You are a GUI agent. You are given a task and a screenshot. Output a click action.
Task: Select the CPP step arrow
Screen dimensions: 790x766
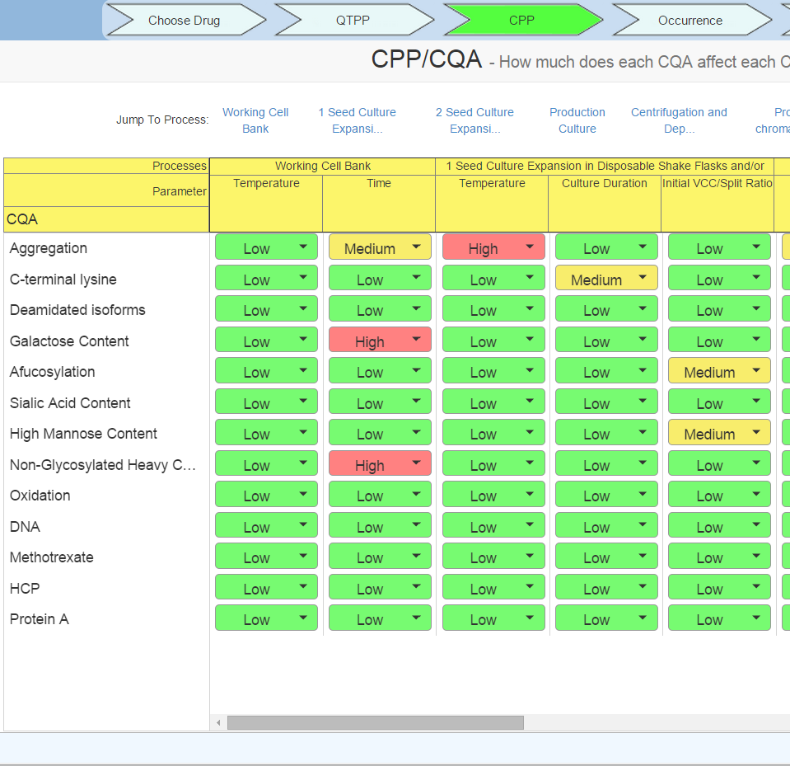pyautogui.click(x=521, y=21)
